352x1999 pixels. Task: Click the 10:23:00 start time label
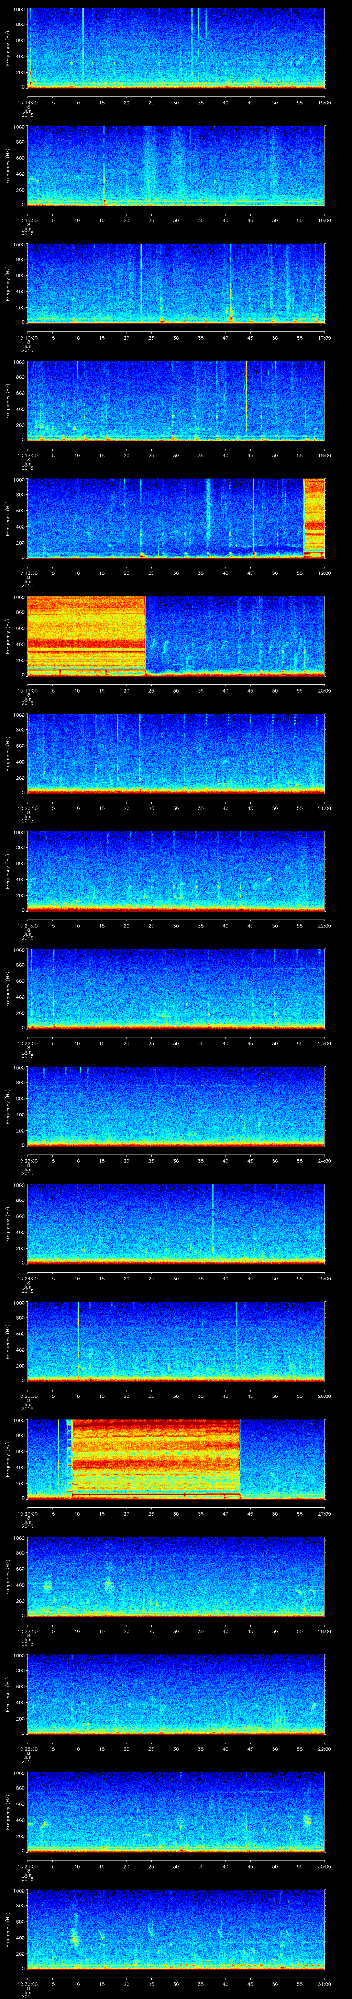click(x=27, y=1161)
